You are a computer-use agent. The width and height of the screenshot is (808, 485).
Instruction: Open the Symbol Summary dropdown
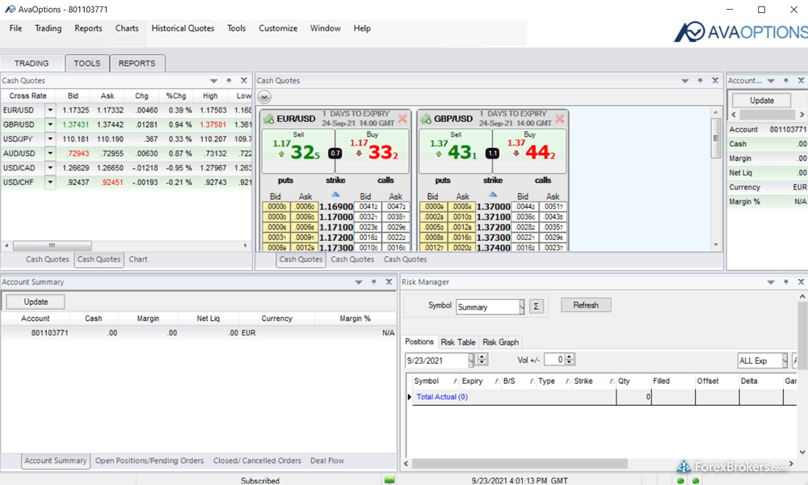(521, 307)
